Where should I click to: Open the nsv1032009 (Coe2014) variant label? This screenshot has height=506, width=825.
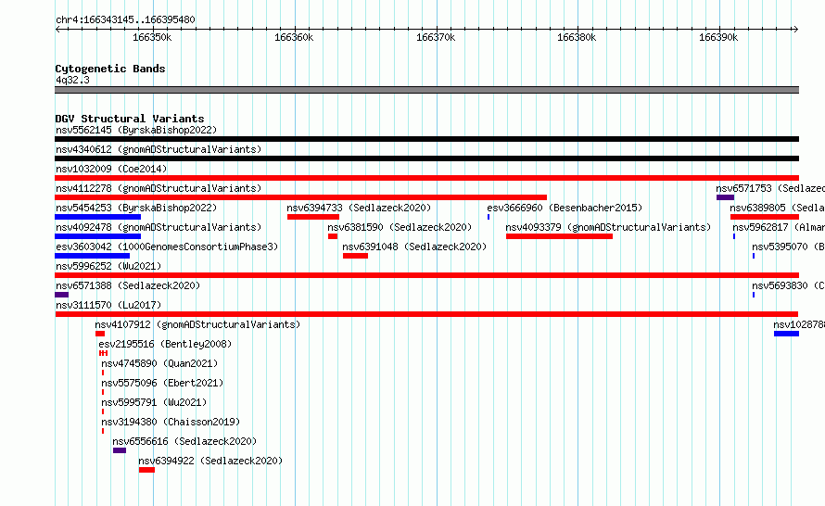click(x=111, y=169)
